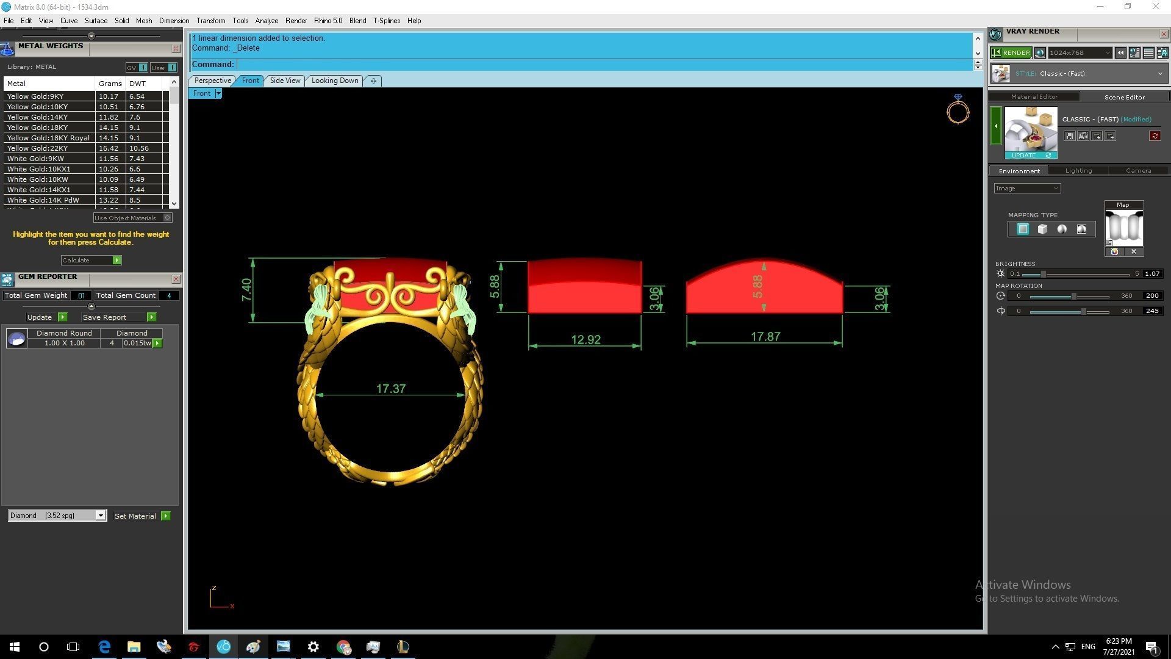The height and width of the screenshot is (659, 1171).
Task: Click the export scene folder icon
Action: (x=1110, y=136)
